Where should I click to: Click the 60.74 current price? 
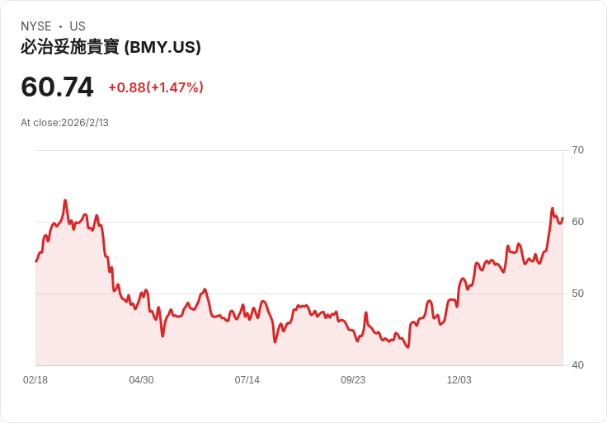57,87
